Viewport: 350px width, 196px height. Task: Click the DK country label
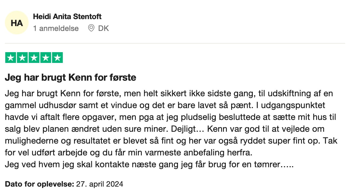pos(103,28)
